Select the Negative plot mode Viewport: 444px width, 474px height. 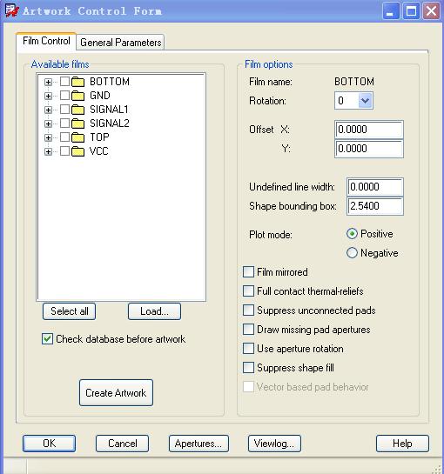click(352, 253)
